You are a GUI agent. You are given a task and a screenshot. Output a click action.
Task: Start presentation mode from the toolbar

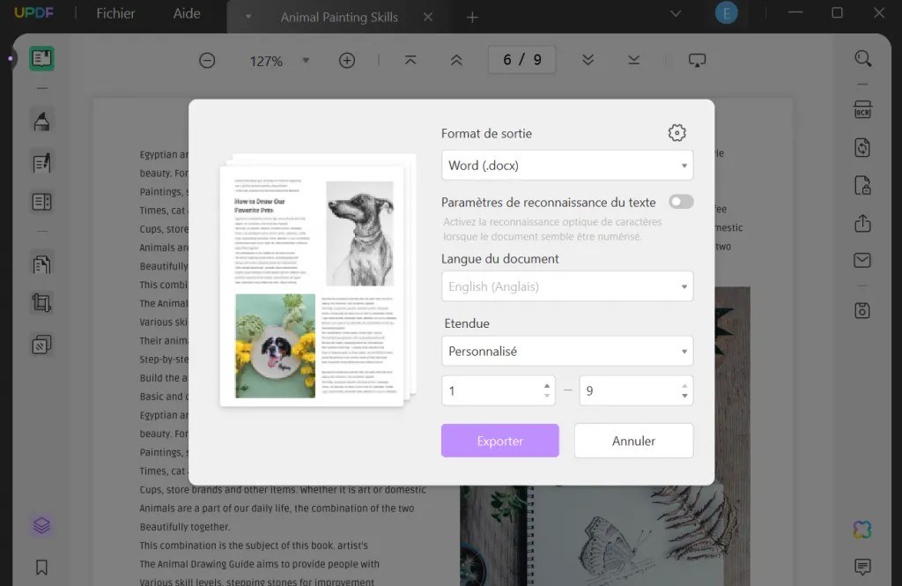pos(697,60)
